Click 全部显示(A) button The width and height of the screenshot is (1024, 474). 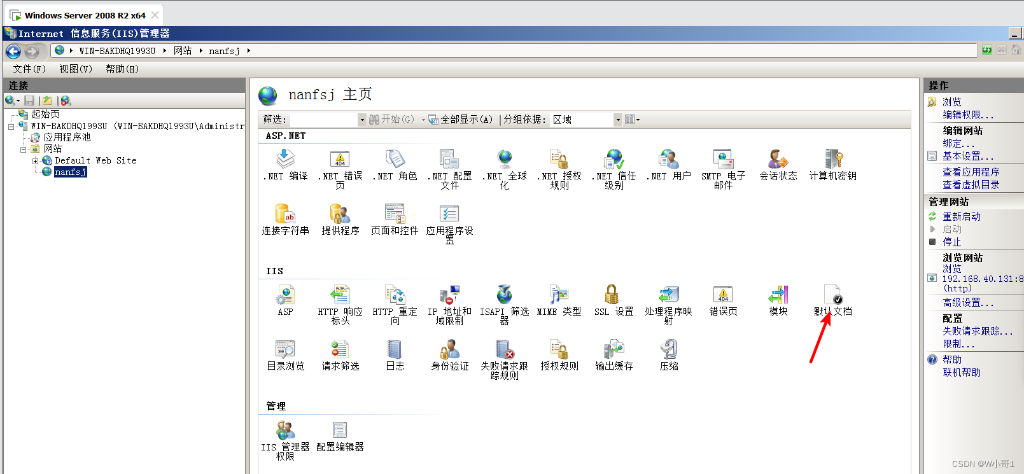[460, 120]
